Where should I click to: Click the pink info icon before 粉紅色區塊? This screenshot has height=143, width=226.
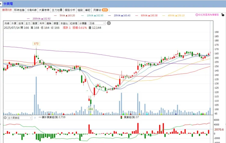tap(197, 15)
